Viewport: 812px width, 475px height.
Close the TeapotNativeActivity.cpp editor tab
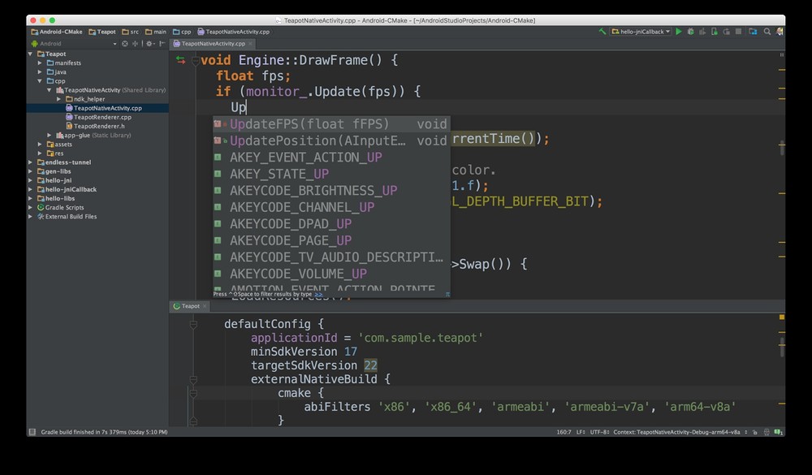250,44
